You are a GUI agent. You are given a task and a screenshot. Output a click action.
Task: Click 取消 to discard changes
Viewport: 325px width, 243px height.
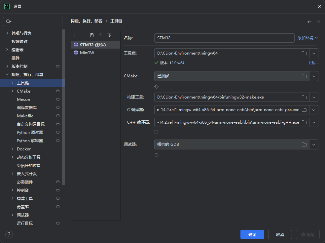[x=280, y=234]
